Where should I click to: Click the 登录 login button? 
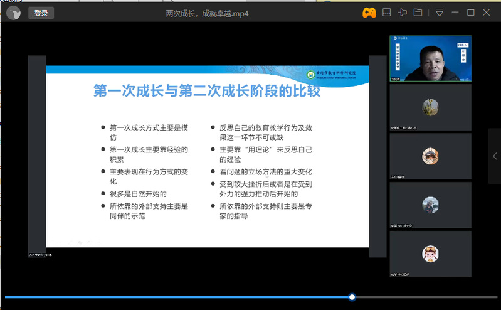pyautogui.click(x=41, y=13)
